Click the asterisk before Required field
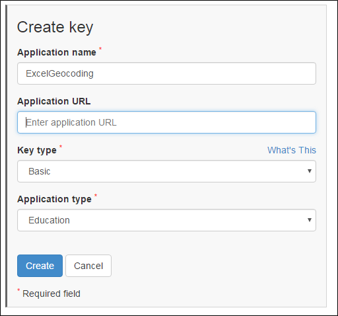Viewport: 338px width, 316px height. click(18, 290)
